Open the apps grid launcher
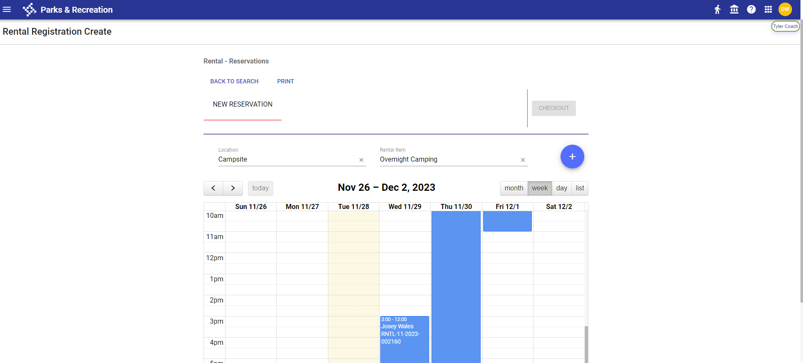Screen dimensions: 803x363 (768, 9)
